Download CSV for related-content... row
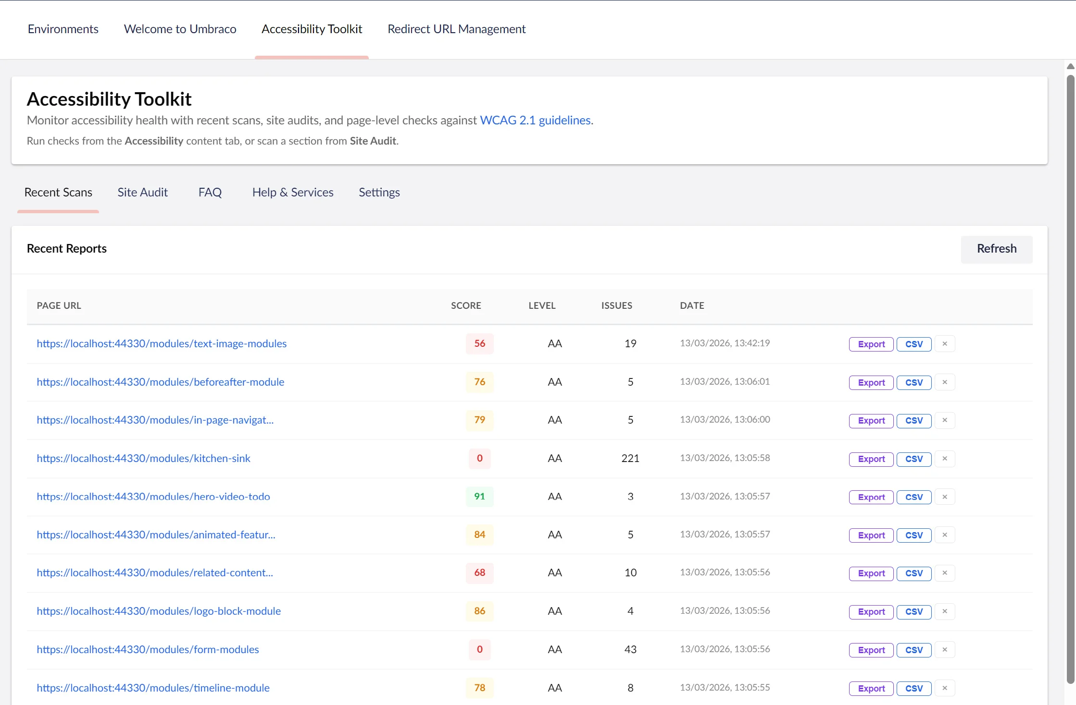The height and width of the screenshot is (705, 1076). 914,573
